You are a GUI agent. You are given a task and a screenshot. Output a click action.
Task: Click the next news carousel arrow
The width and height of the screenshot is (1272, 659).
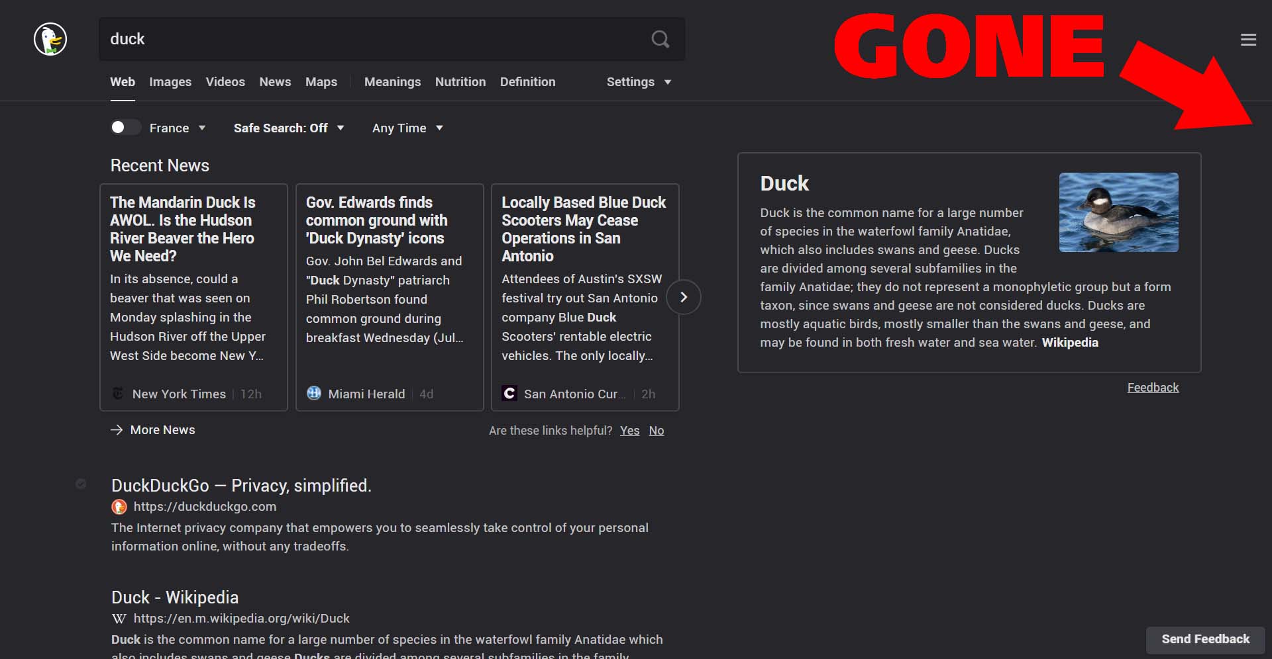(x=684, y=297)
